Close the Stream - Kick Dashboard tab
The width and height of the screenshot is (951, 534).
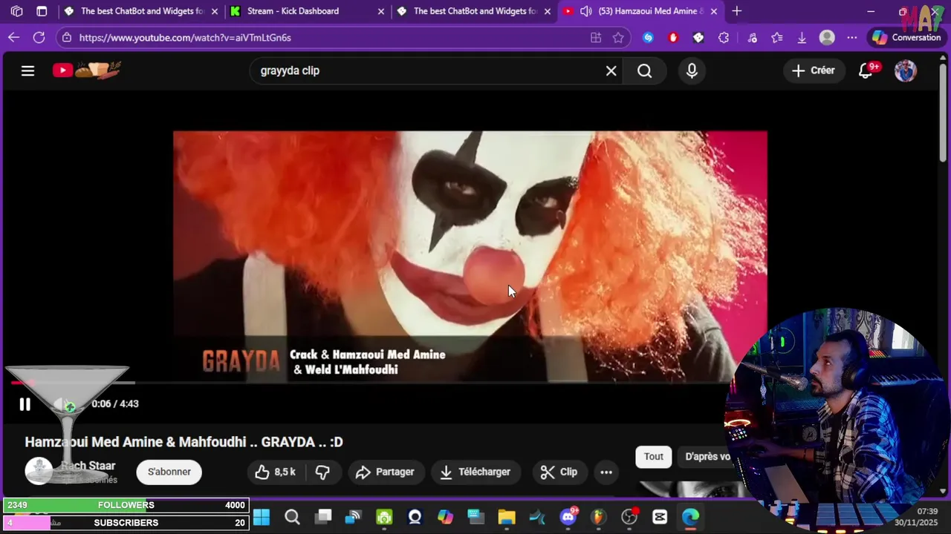pos(381,11)
